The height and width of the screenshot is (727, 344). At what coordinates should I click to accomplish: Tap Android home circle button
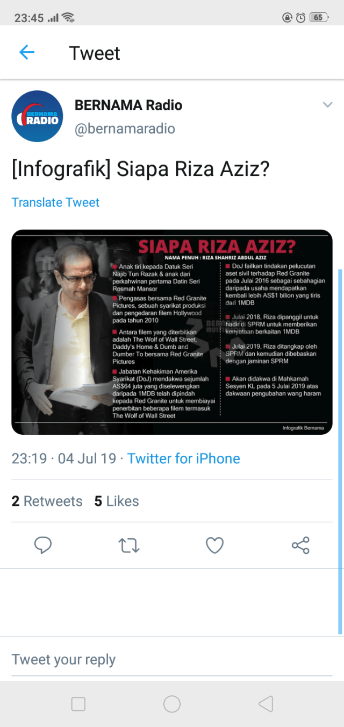pyautogui.click(x=172, y=704)
